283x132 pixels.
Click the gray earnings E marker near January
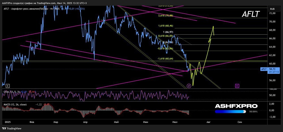pos(8,85)
